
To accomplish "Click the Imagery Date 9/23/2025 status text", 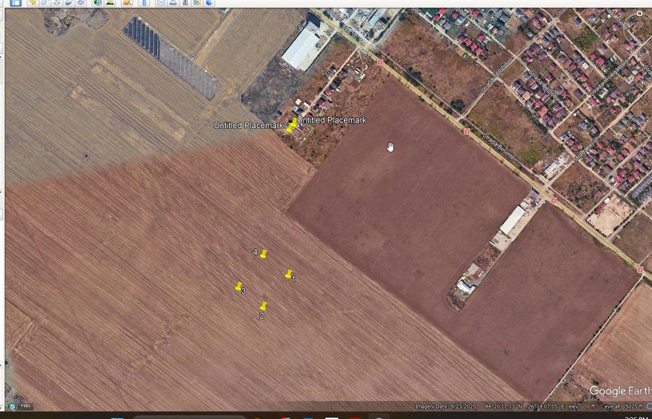I will (447, 406).
